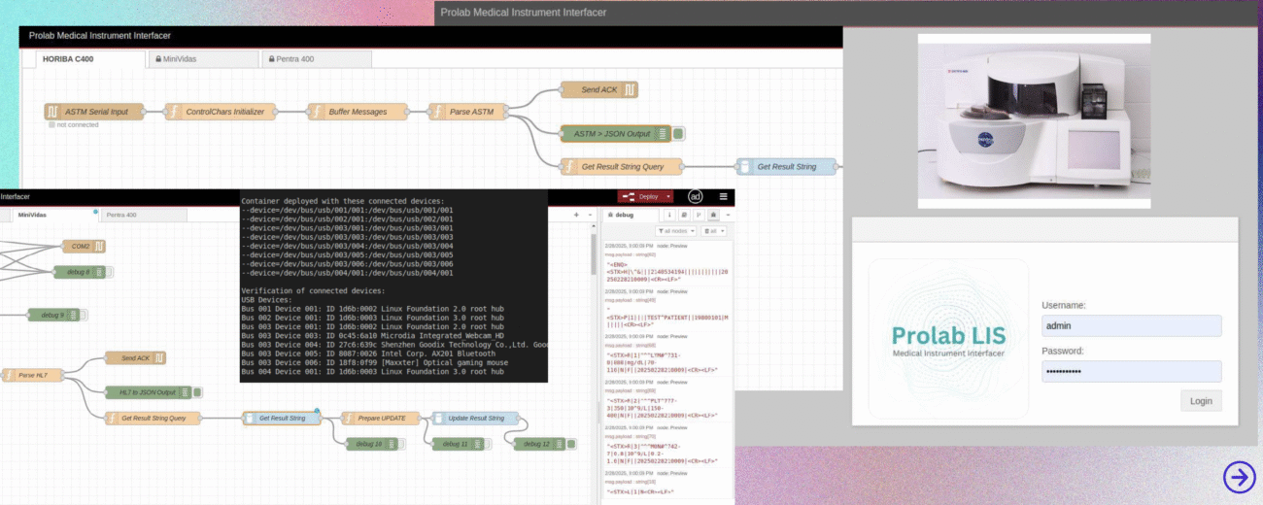Open the Deploy options dropdown arrow

668,196
